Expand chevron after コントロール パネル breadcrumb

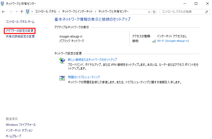click(59, 11)
